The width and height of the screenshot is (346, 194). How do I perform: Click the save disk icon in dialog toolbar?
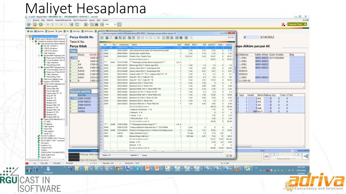point(177,38)
